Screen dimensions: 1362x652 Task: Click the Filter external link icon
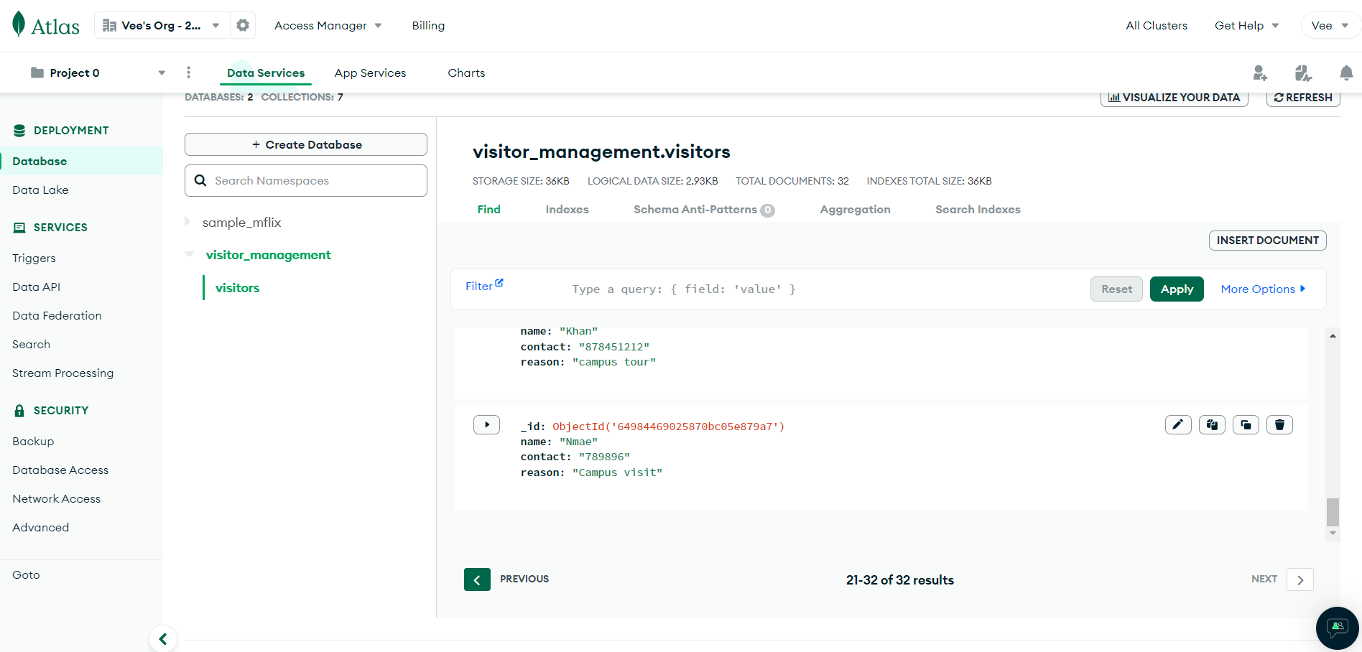pos(499,283)
